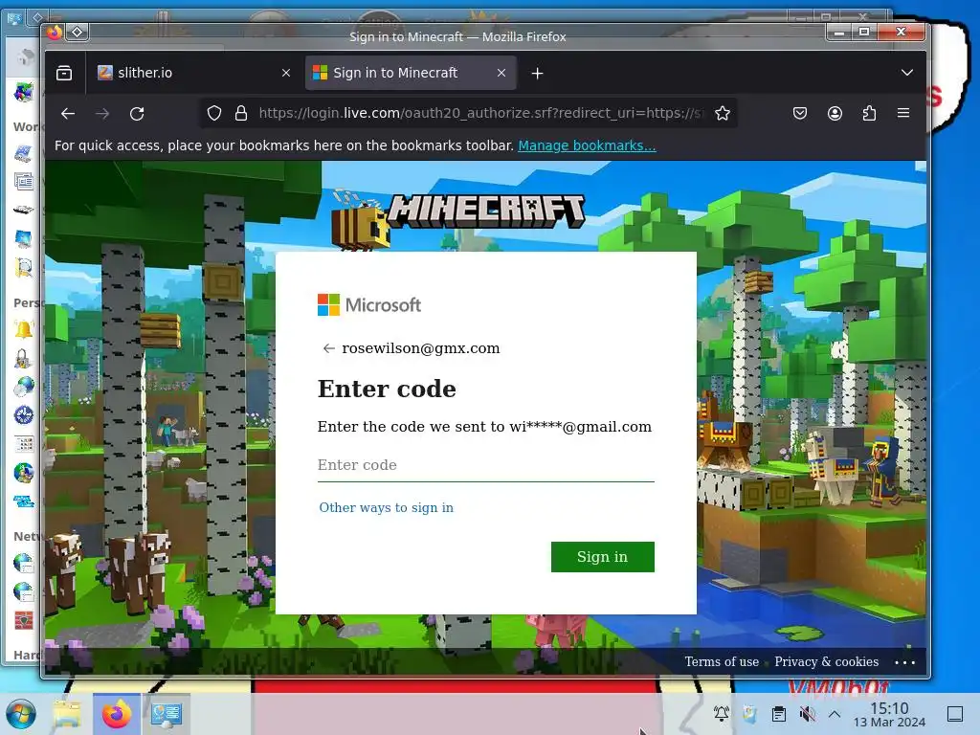
Task: Reload the current page
Action: click(x=137, y=113)
